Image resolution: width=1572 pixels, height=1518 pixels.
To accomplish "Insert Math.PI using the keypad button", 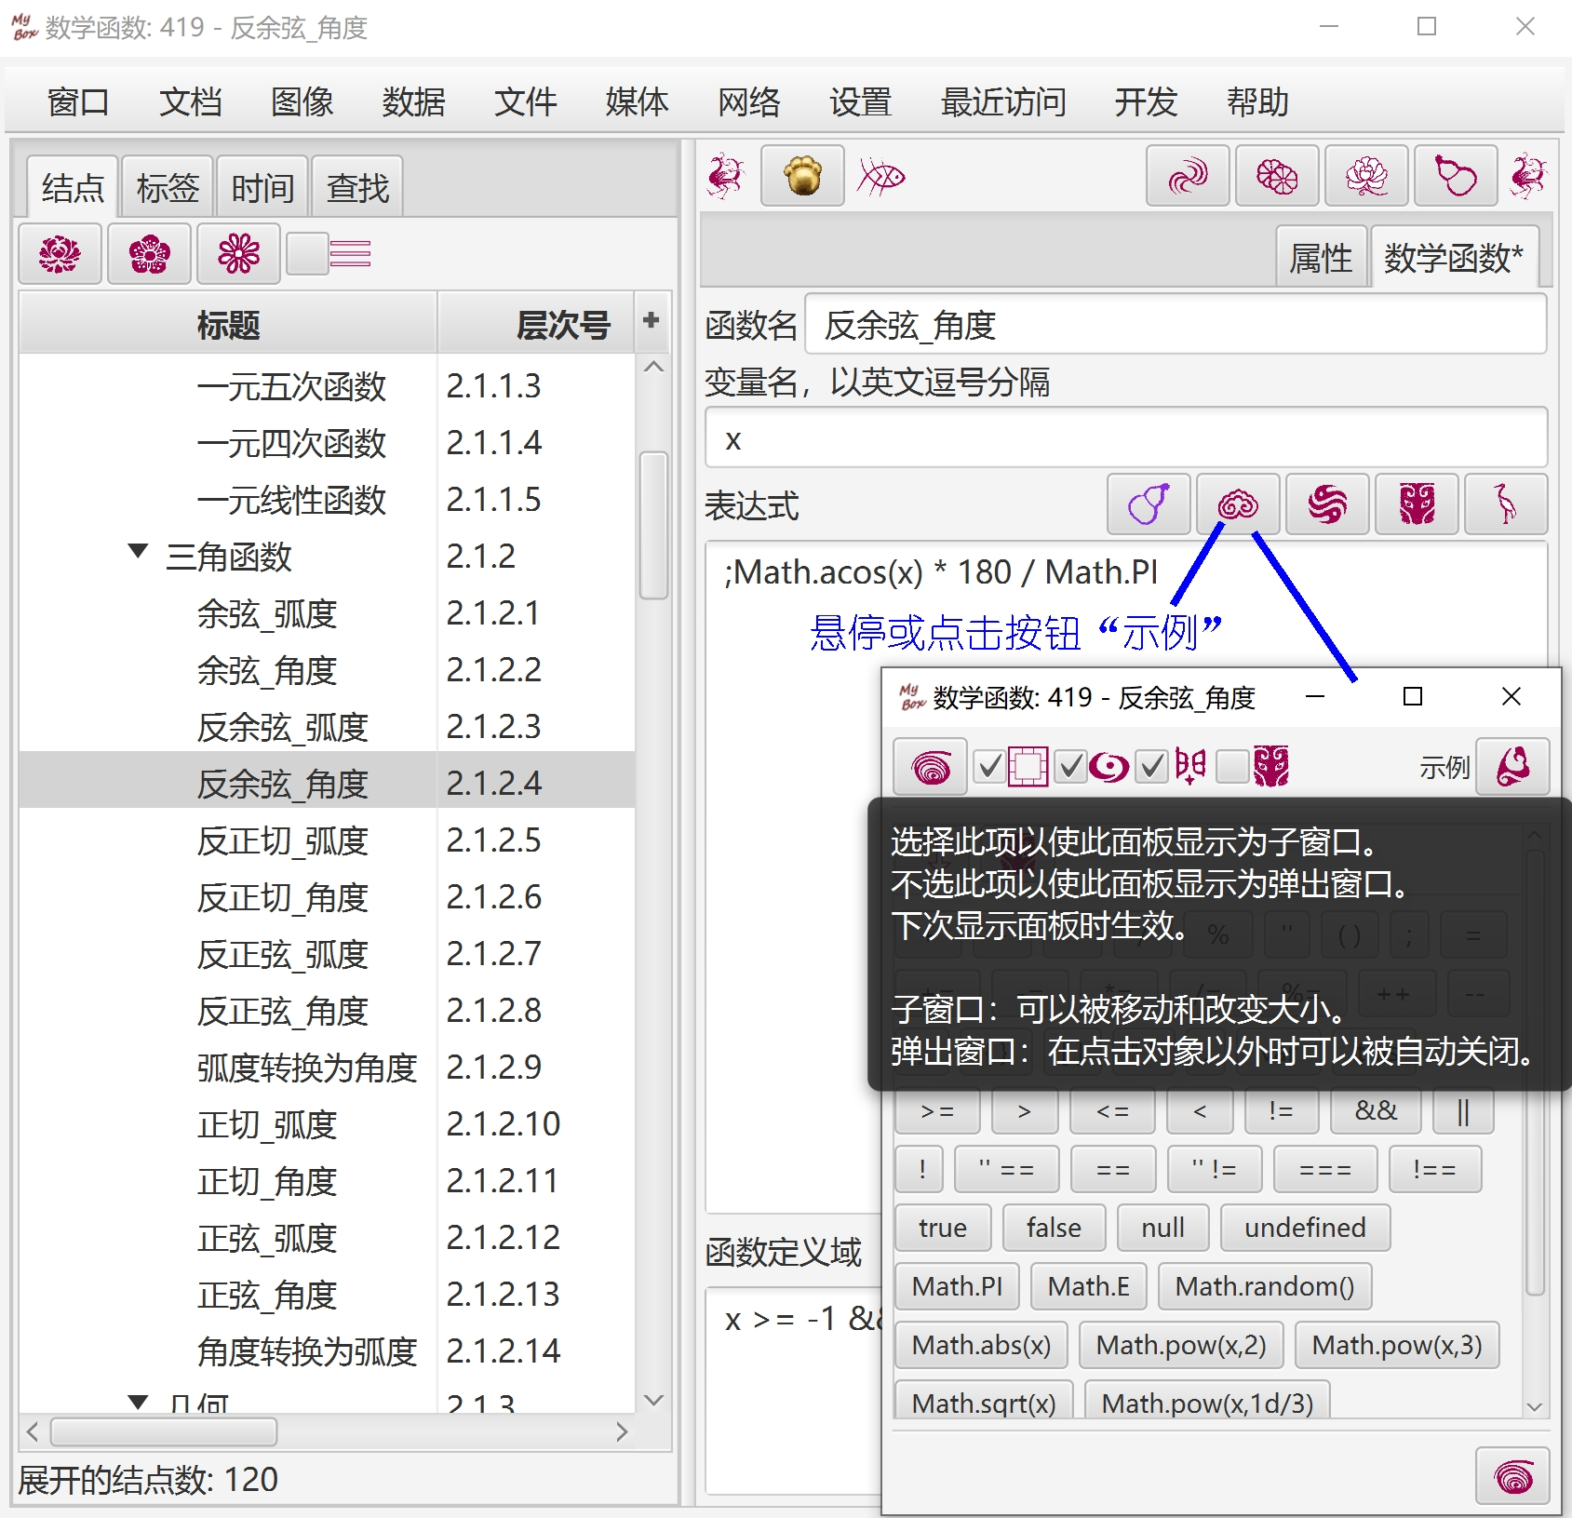I will tap(957, 1286).
